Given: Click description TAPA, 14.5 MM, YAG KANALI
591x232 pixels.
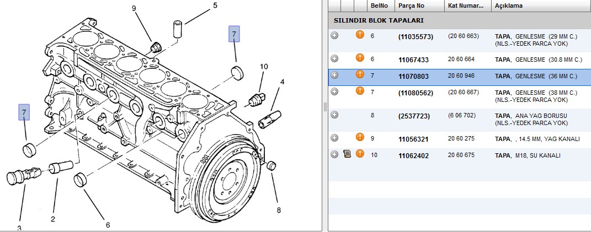Looking at the screenshot, I should [537, 139].
